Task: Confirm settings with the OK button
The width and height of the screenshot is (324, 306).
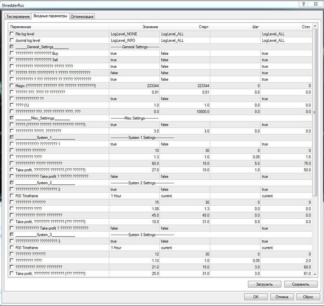Action: (x=256, y=297)
